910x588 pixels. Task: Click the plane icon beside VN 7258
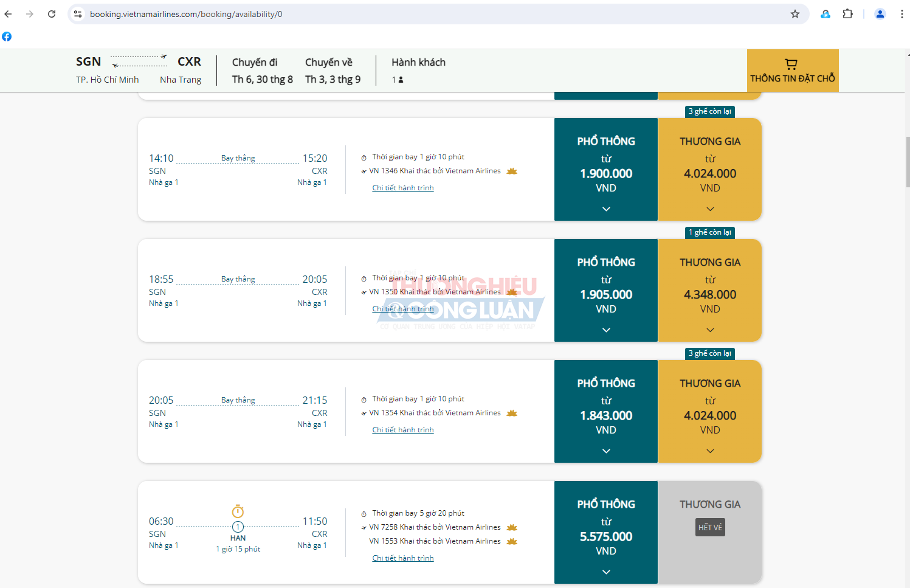click(x=364, y=528)
